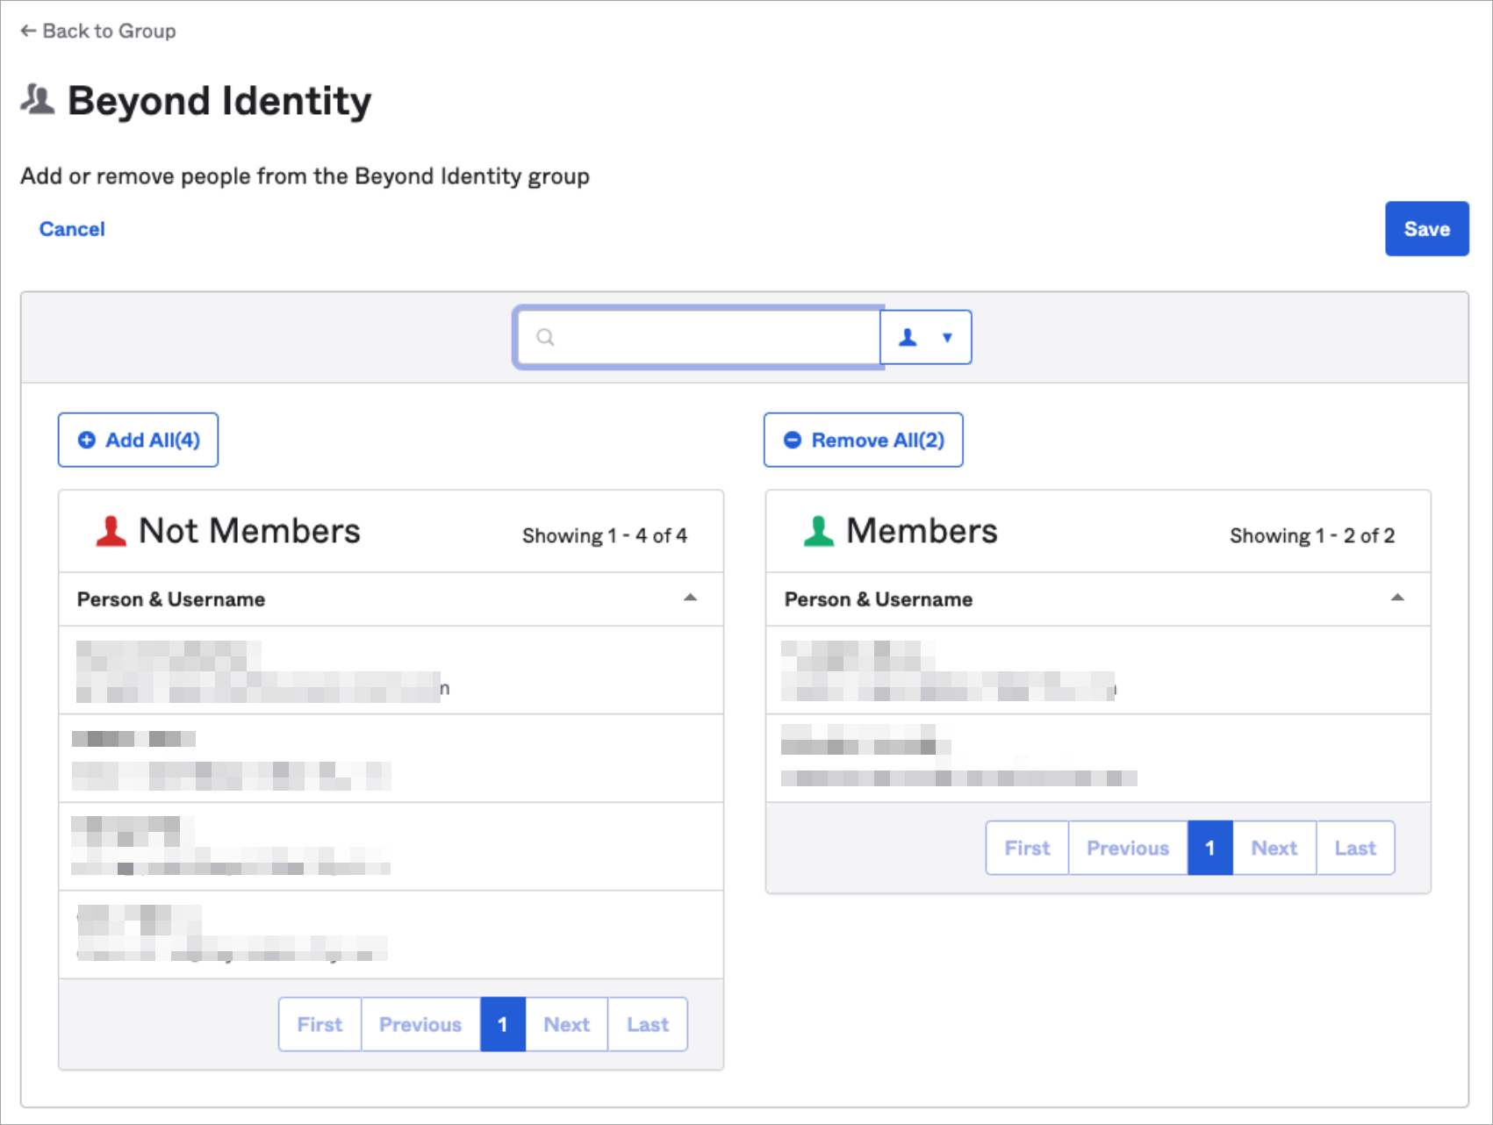
Task: Go to Previous page of Not Members
Action: click(420, 1024)
